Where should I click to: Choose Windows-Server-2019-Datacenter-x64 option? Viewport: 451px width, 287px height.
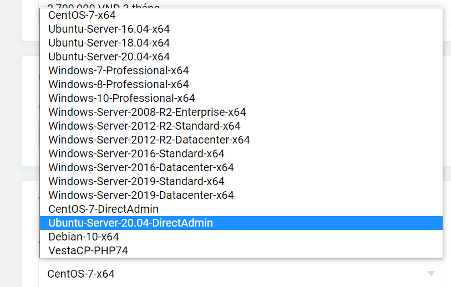click(x=141, y=195)
